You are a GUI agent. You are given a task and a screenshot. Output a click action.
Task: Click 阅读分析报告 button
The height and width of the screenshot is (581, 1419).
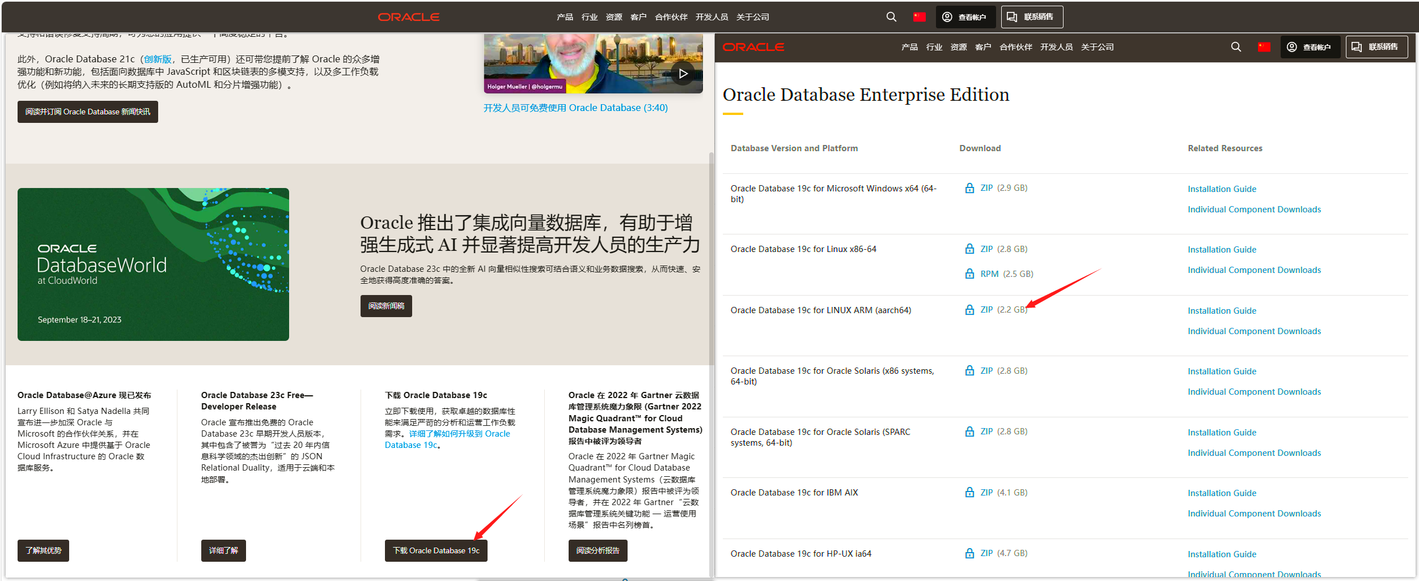pos(598,550)
